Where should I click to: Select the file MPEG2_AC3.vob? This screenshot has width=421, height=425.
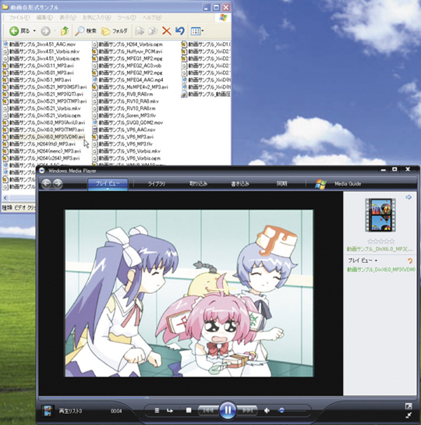coord(127,66)
